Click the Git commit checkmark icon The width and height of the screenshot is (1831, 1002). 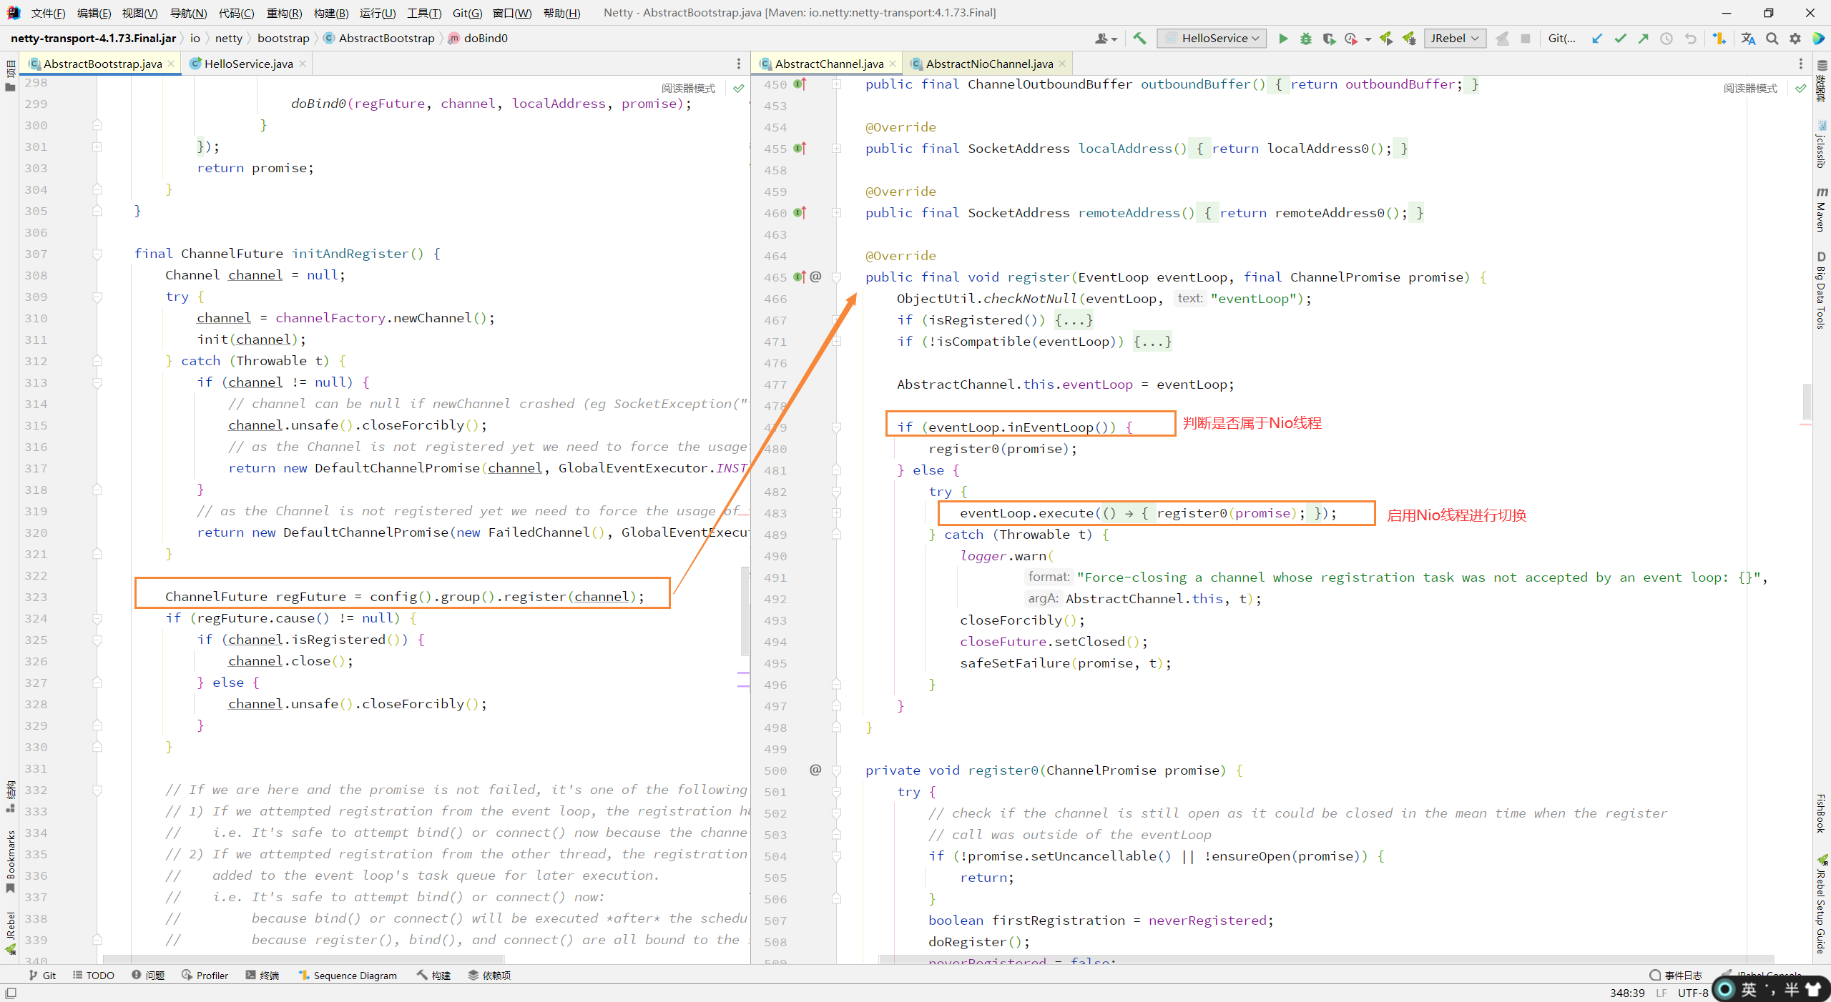tap(1620, 39)
